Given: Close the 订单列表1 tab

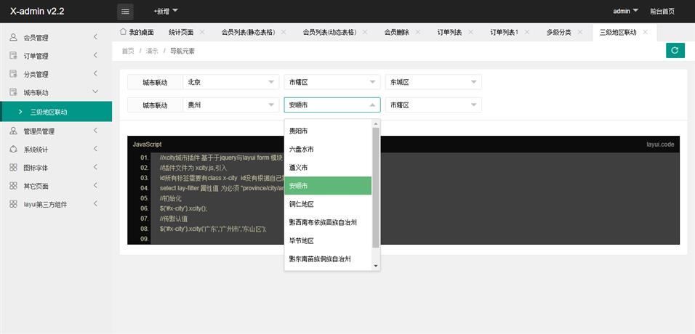Looking at the screenshot, I should tap(527, 33).
